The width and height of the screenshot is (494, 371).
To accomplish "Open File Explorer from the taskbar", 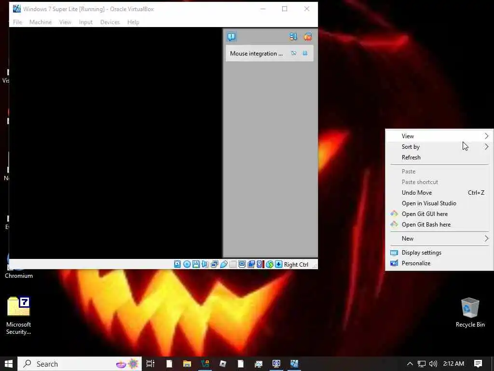I will coord(187,364).
